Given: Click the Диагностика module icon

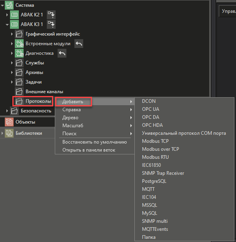Looking at the screenshot, I should [19, 53].
